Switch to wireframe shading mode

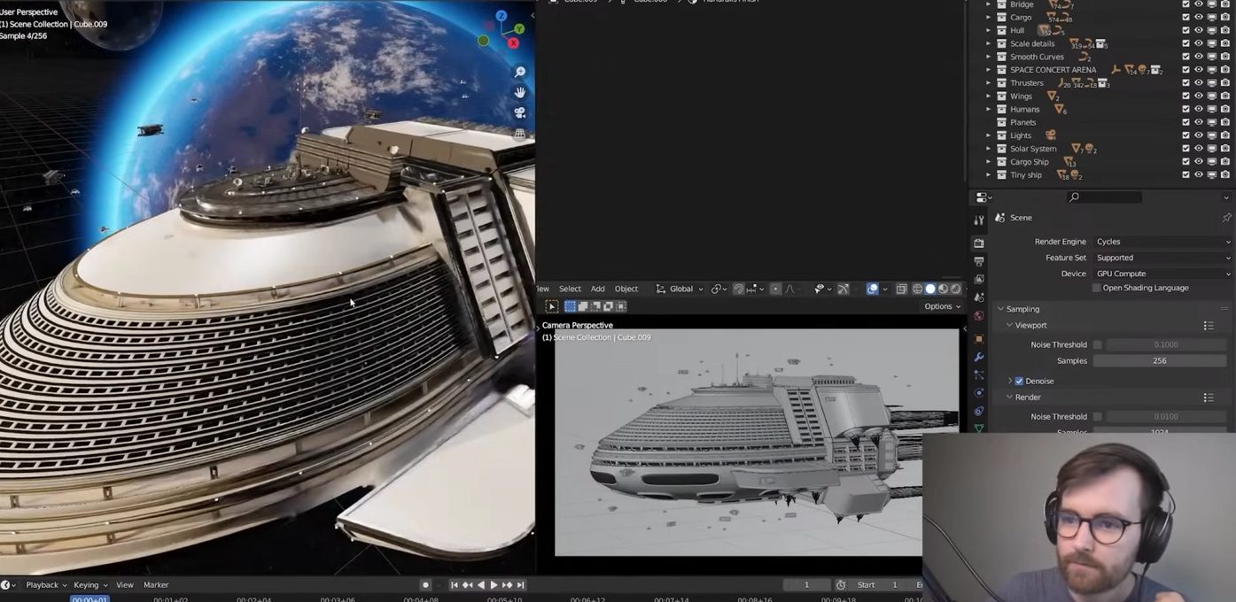pos(917,289)
